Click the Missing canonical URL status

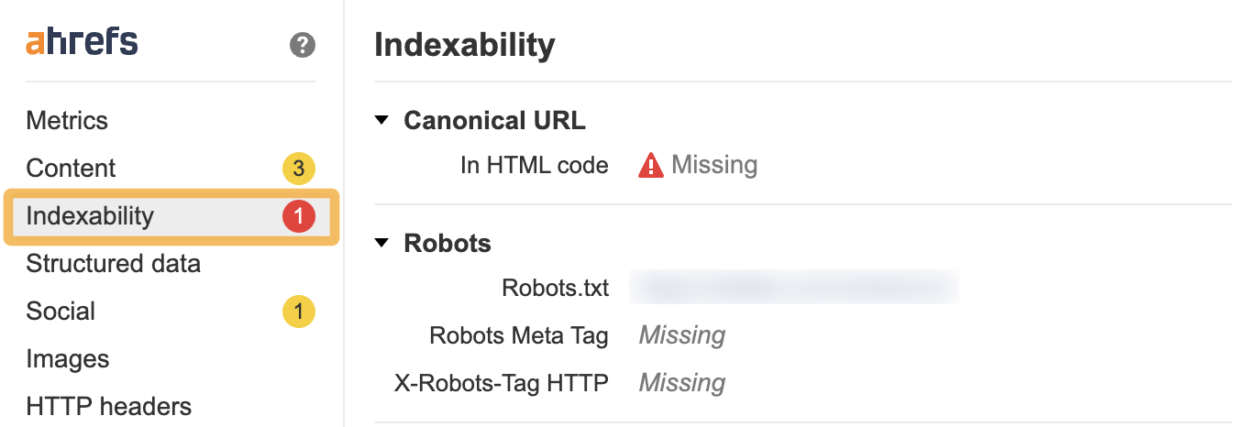[714, 166]
